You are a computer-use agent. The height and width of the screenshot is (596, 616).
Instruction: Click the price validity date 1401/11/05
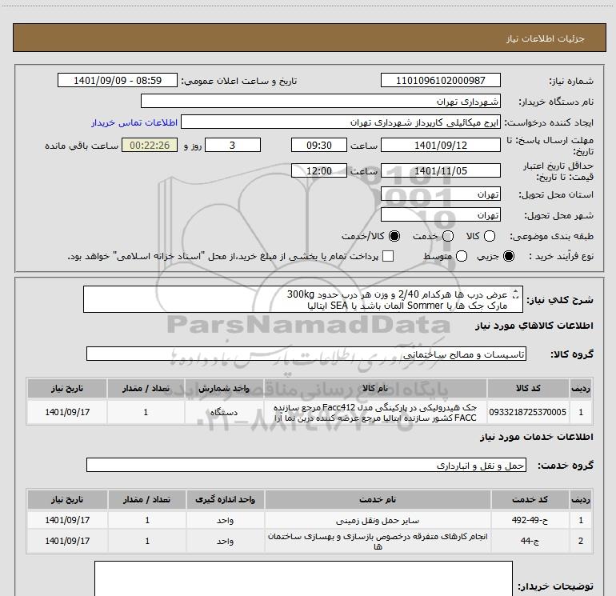pos(440,170)
